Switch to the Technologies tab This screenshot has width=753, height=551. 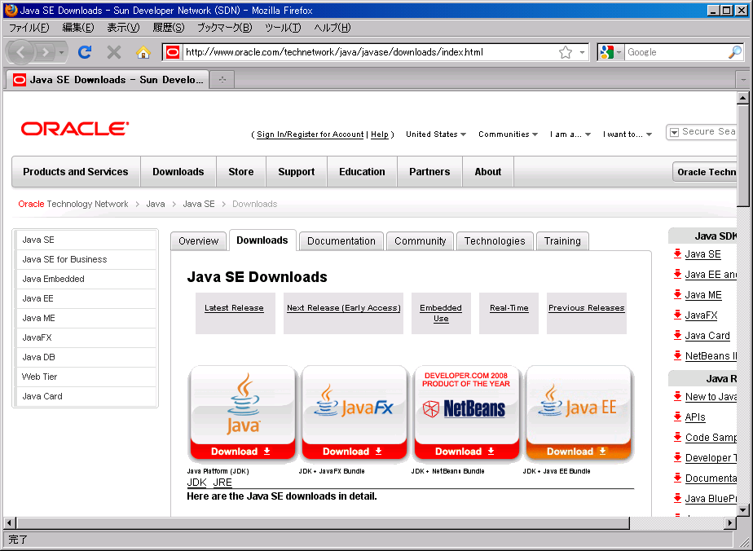495,241
